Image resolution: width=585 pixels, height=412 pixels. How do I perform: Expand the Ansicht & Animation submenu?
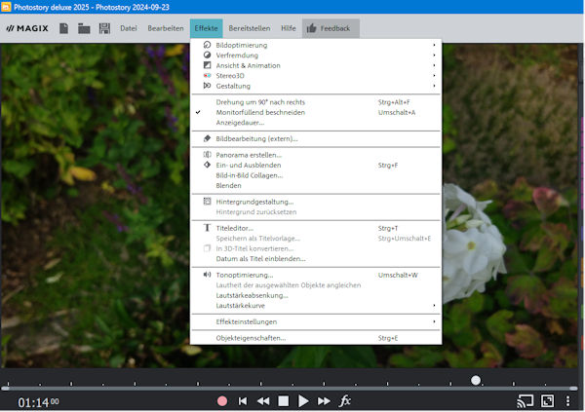(316, 65)
